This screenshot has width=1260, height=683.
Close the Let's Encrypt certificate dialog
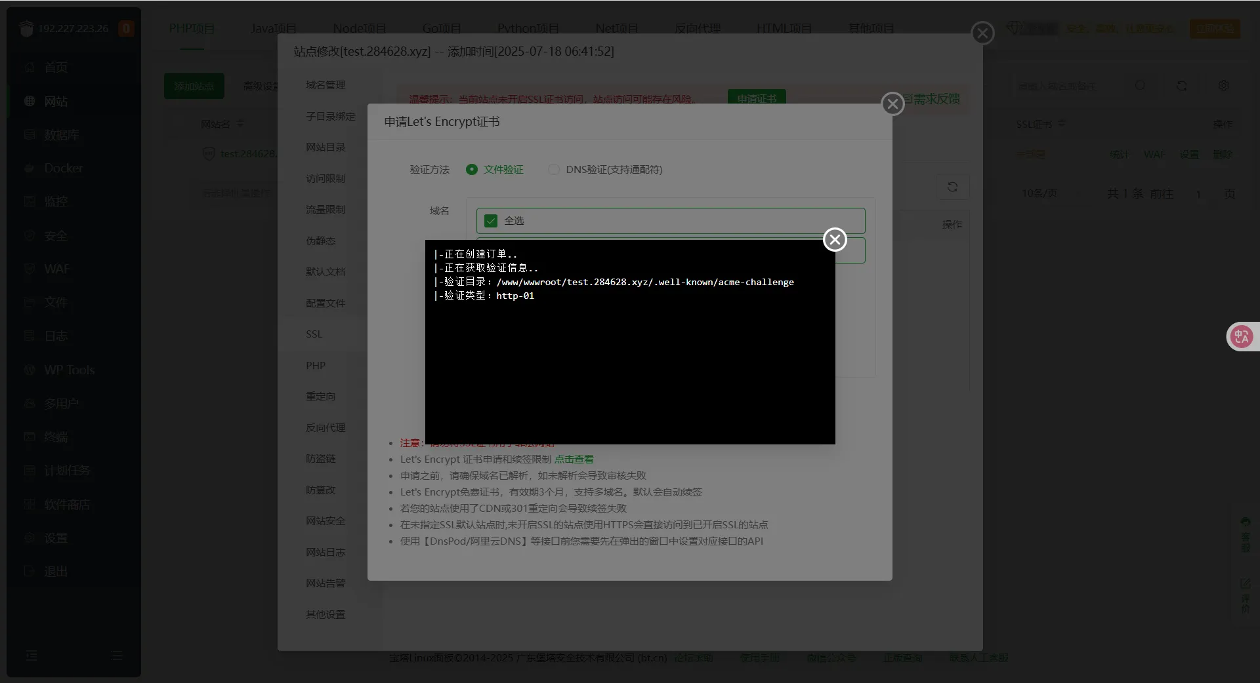tap(892, 104)
